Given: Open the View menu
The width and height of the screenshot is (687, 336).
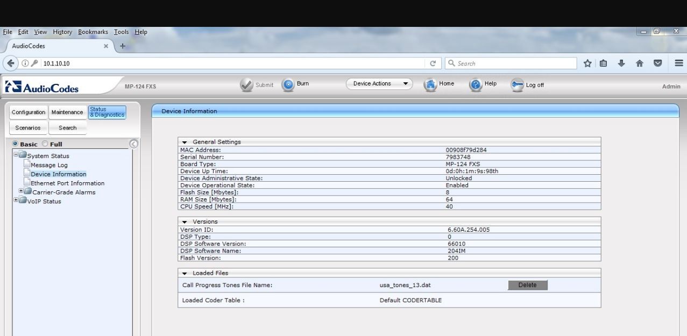Looking at the screenshot, I should tap(41, 32).
